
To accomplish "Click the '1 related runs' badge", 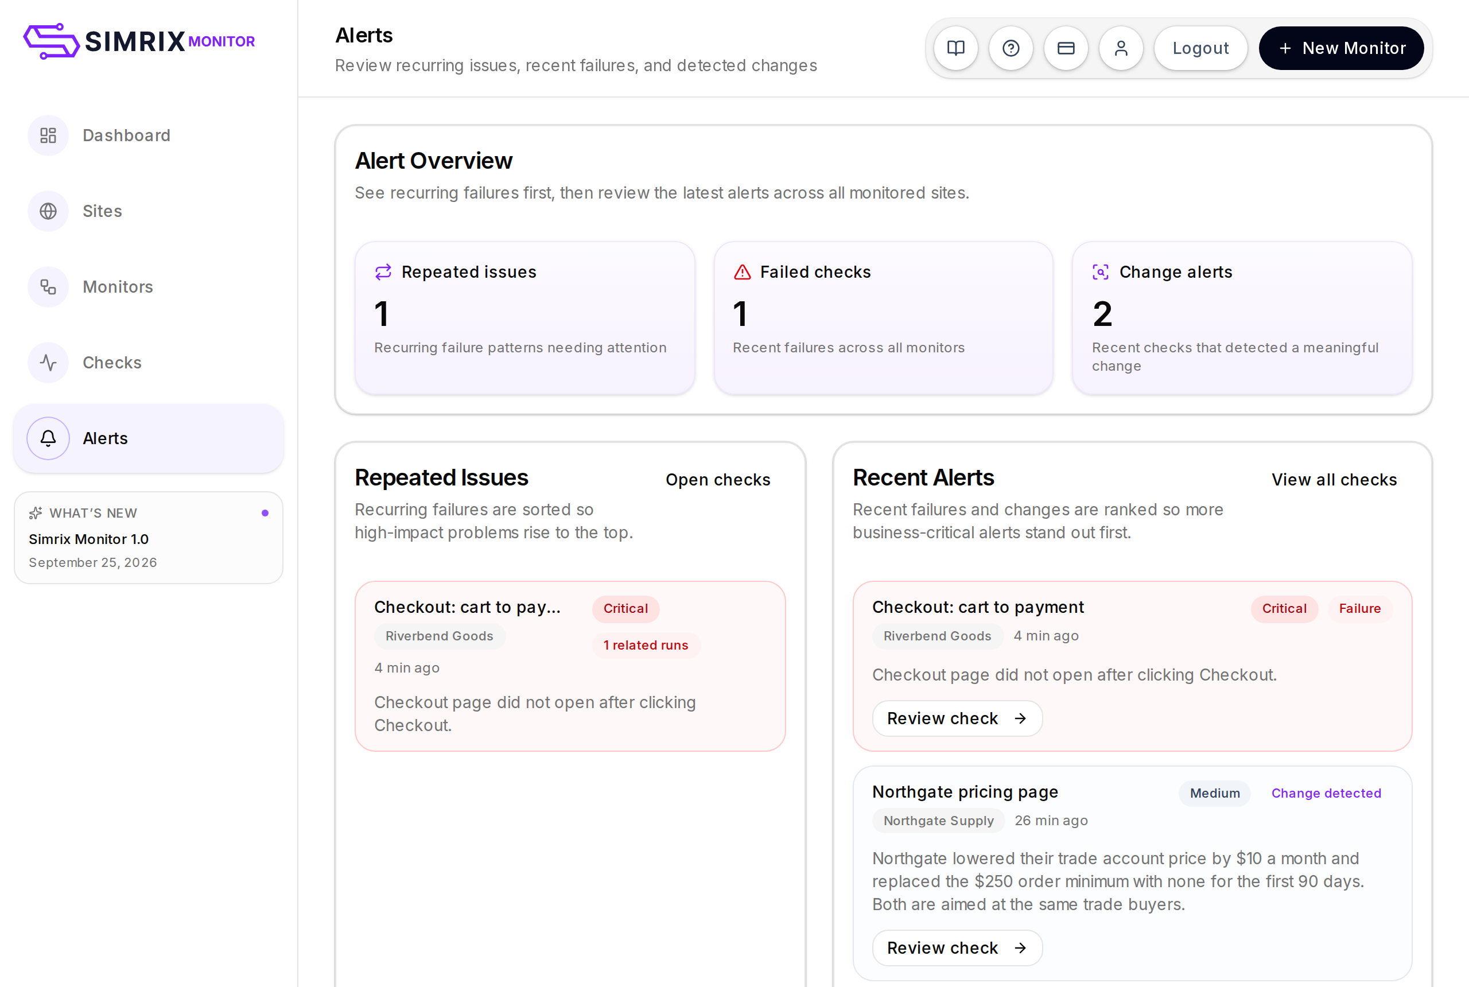I will (x=646, y=645).
